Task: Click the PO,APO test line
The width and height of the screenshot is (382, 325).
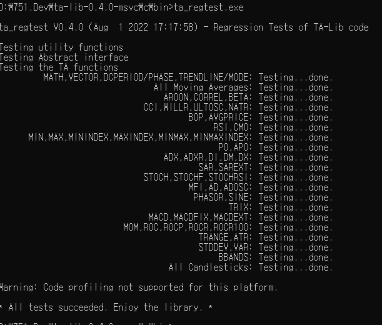Action: (275, 147)
